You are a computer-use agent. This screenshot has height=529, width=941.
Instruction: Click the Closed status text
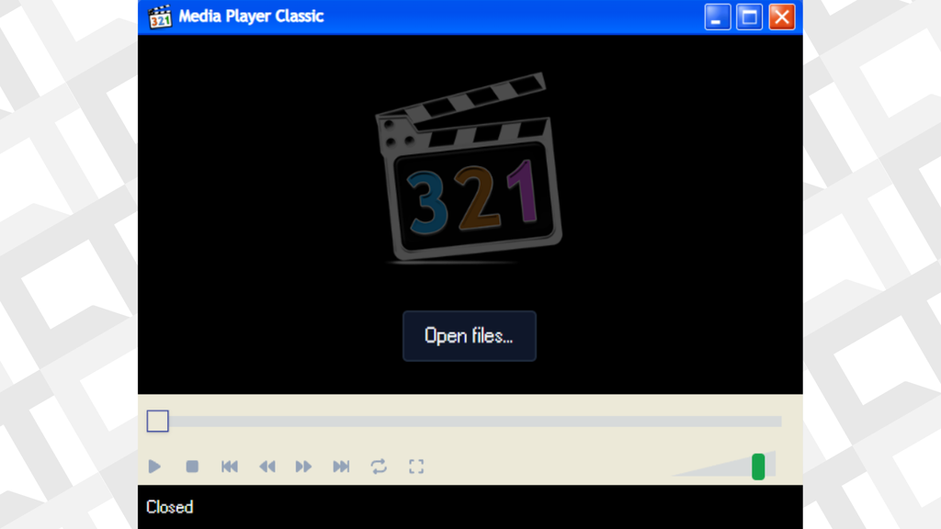click(170, 507)
